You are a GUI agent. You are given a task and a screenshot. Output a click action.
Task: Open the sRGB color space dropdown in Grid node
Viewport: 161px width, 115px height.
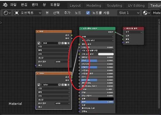(x=62, y=62)
